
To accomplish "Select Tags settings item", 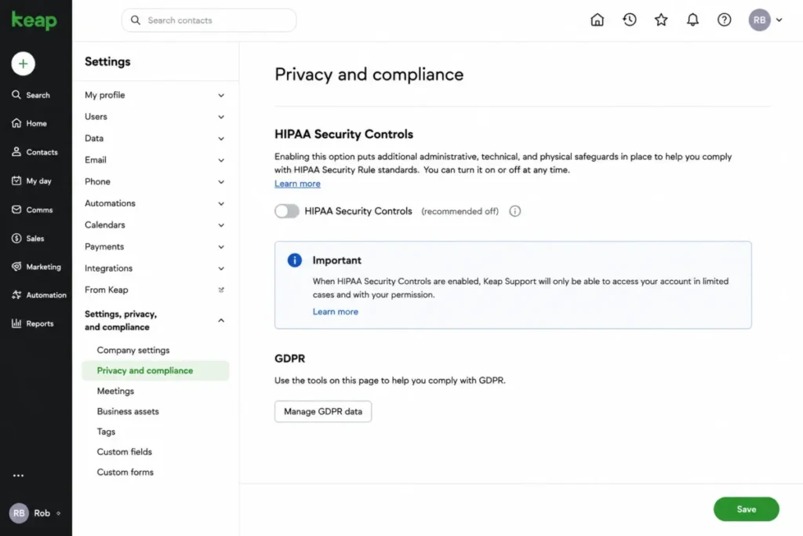I will [106, 432].
